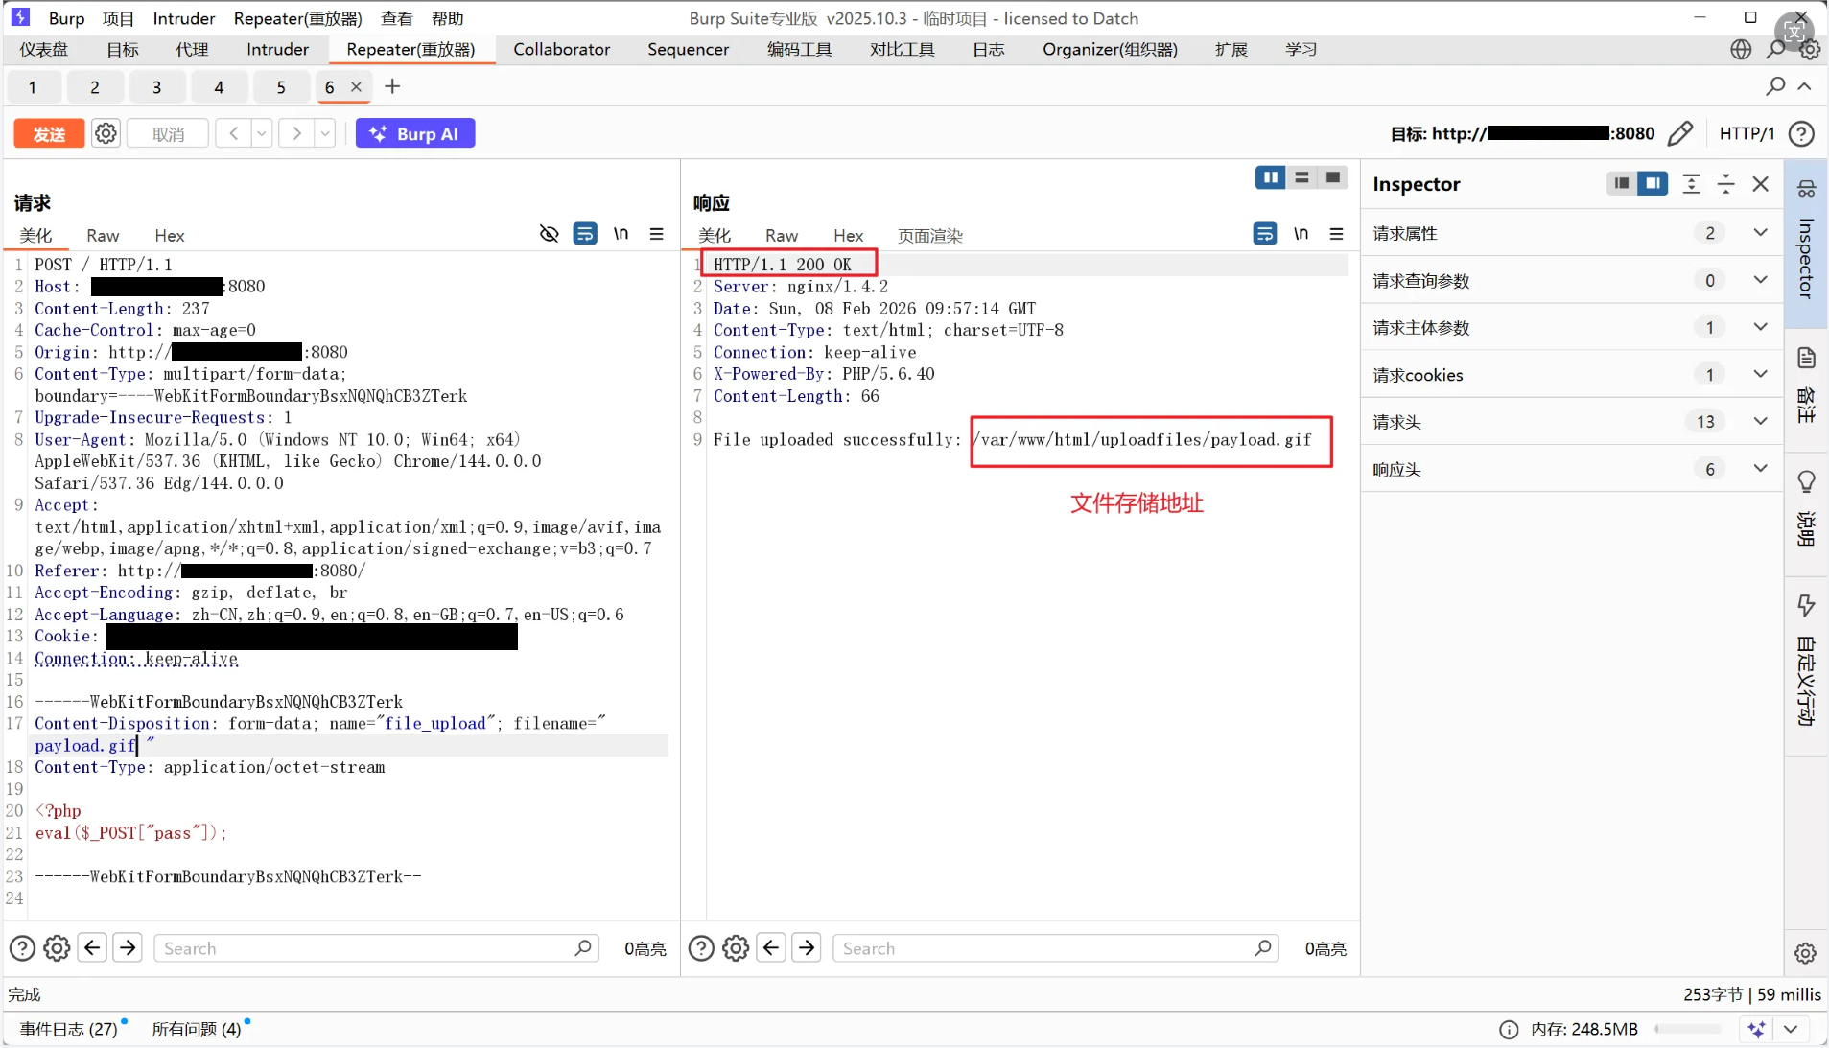The height and width of the screenshot is (1048, 1829).
Task: Toggle \n display in request editor
Action: coord(621,234)
